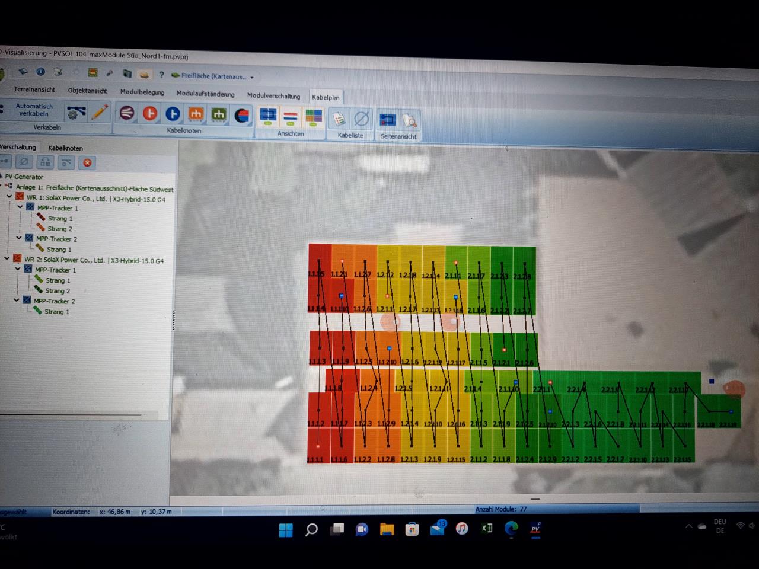The height and width of the screenshot is (569, 759).
Task: Open the Windows Start menu
Action: click(286, 529)
